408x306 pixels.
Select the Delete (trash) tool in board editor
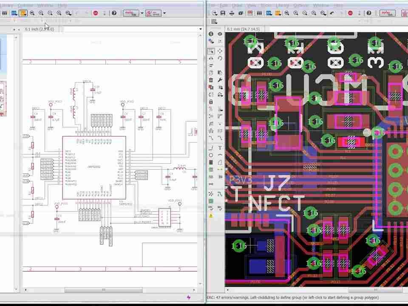[x=211, y=80]
